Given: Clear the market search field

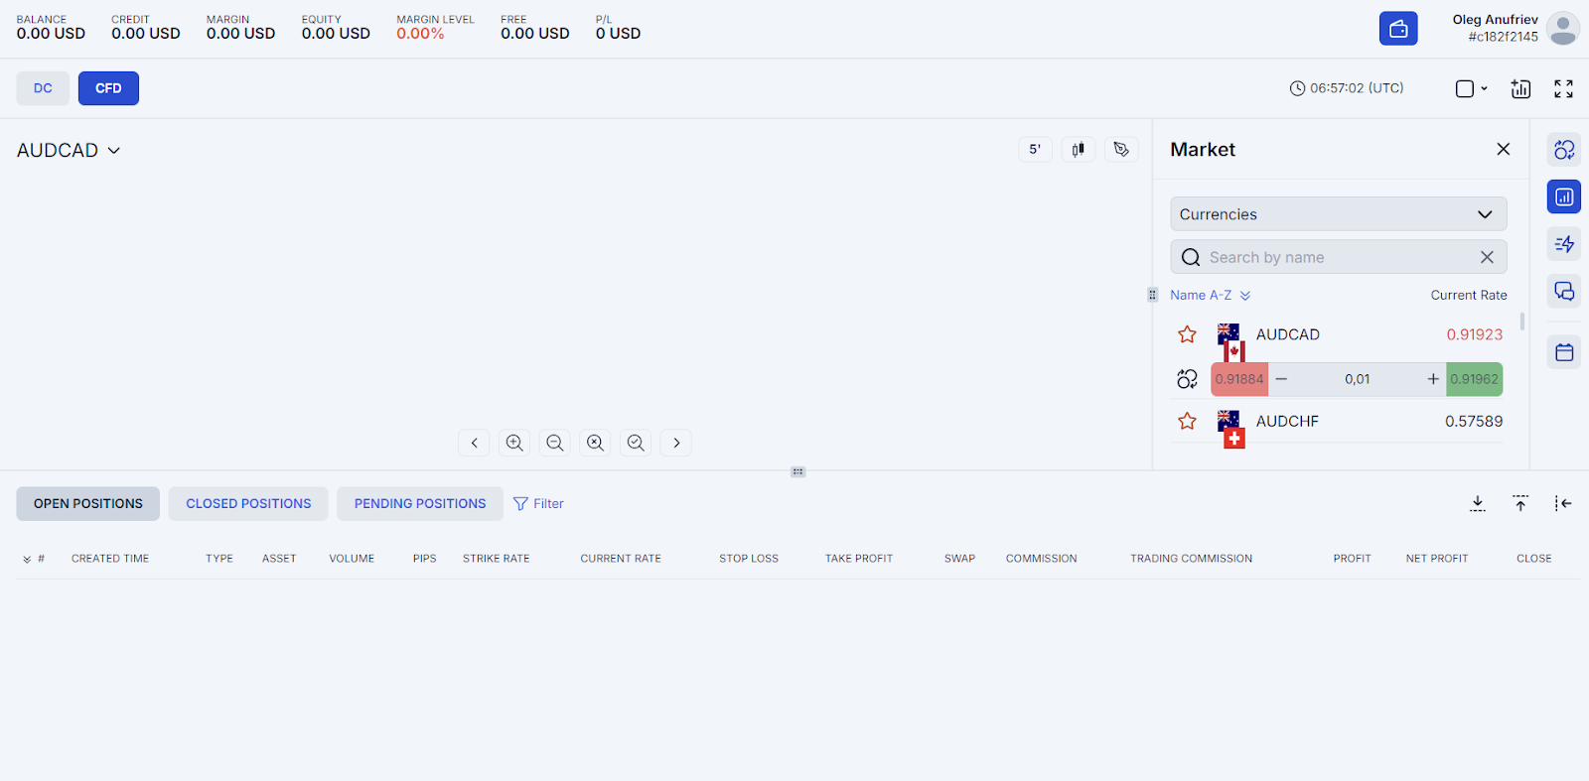Looking at the screenshot, I should pos(1487,257).
